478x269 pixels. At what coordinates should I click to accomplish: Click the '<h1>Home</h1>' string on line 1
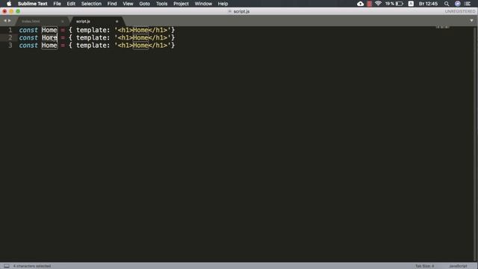pos(143,30)
